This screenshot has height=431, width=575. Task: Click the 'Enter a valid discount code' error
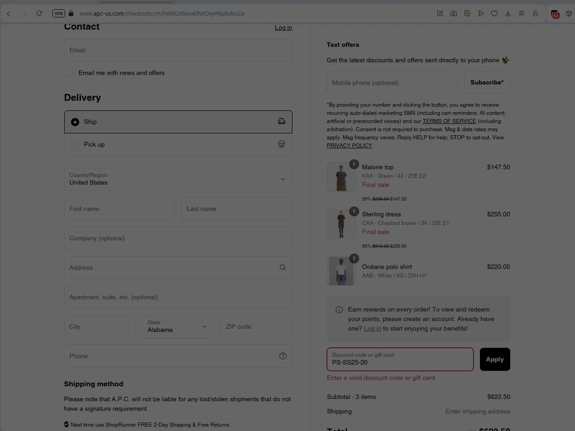pyautogui.click(x=381, y=378)
